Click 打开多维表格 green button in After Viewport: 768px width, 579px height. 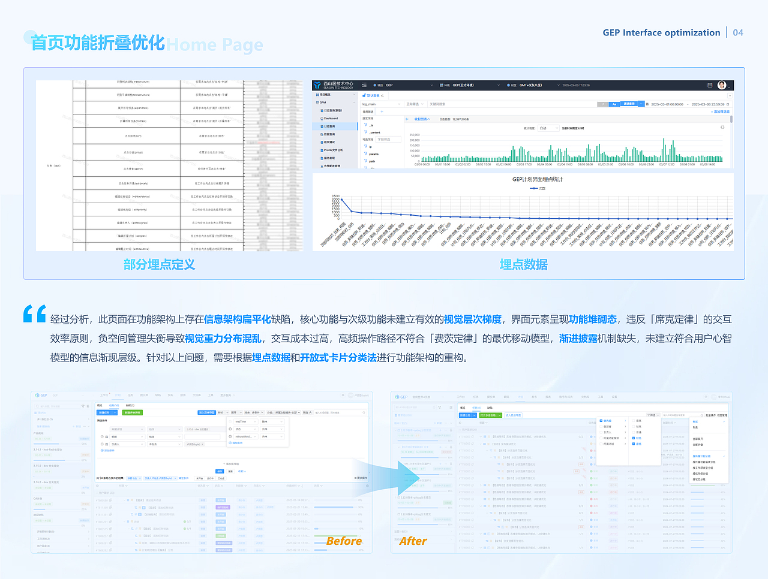tap(491, 415)
